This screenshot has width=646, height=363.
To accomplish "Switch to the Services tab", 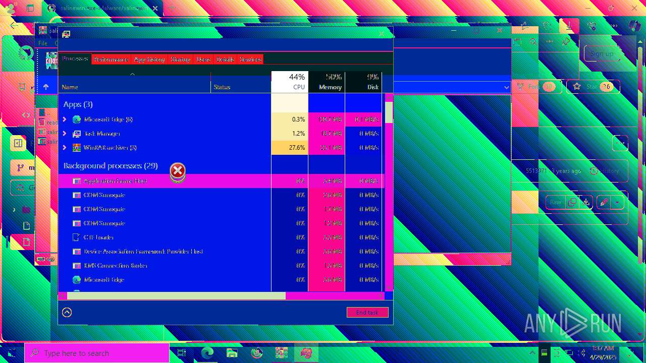I will (250, 59).
